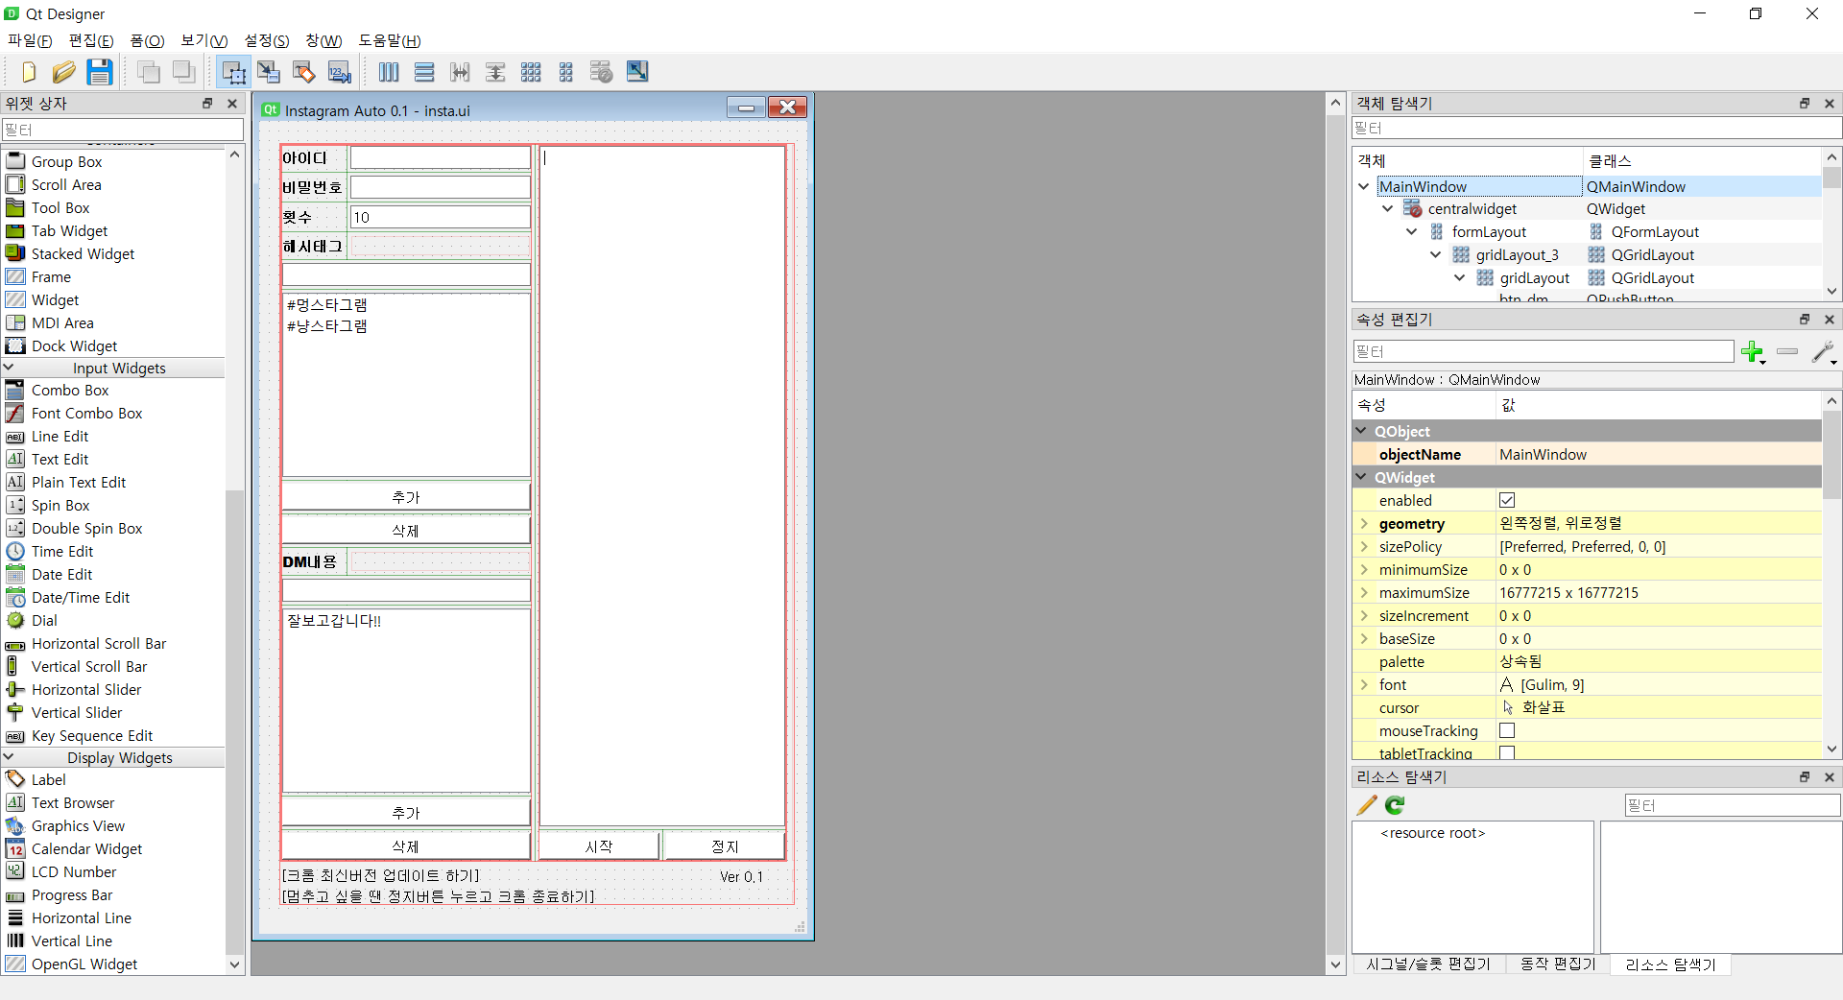The width and height of the screenshot is (1843, 1000).
Task: Close the property editor panel
Action: tap(1830, 320)
